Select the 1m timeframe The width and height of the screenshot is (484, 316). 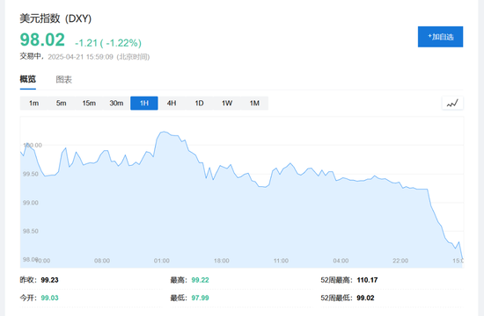[33, 104]
